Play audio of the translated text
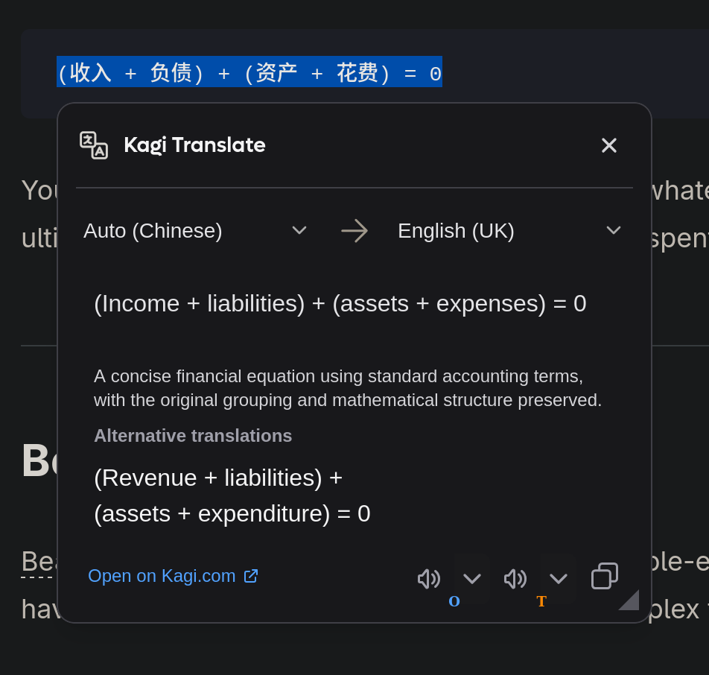This screenshot has width=709, height=675. pos(515,579)
